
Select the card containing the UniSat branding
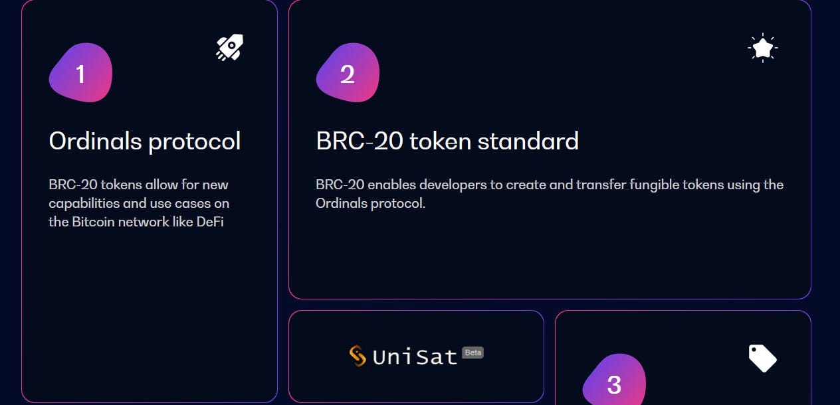pyautogui.click(x=417, y=357)
